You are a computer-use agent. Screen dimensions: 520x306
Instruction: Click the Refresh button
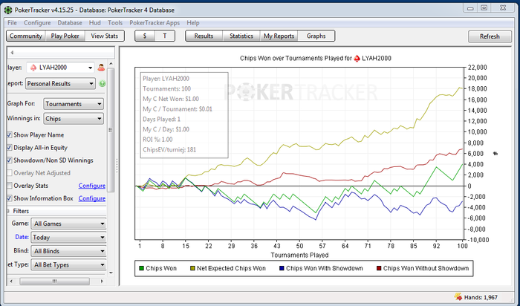pyautogui.click(x=490, y=36)
